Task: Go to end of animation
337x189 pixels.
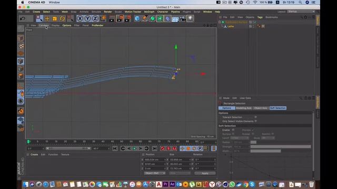Action: (154, 149)
